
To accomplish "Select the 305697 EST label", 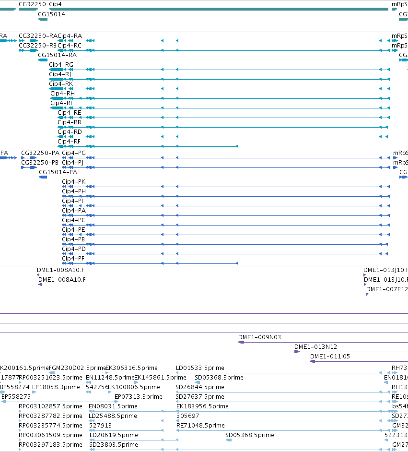I will pyautogui.click(x=188, y=416).
